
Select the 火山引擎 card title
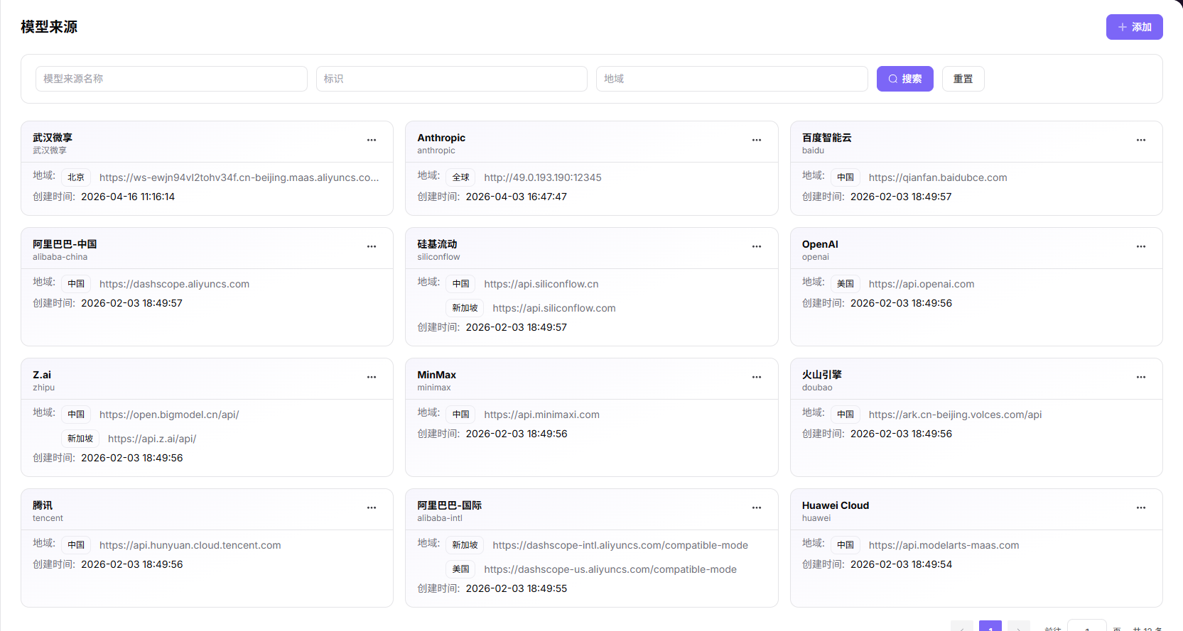point(822,375)
